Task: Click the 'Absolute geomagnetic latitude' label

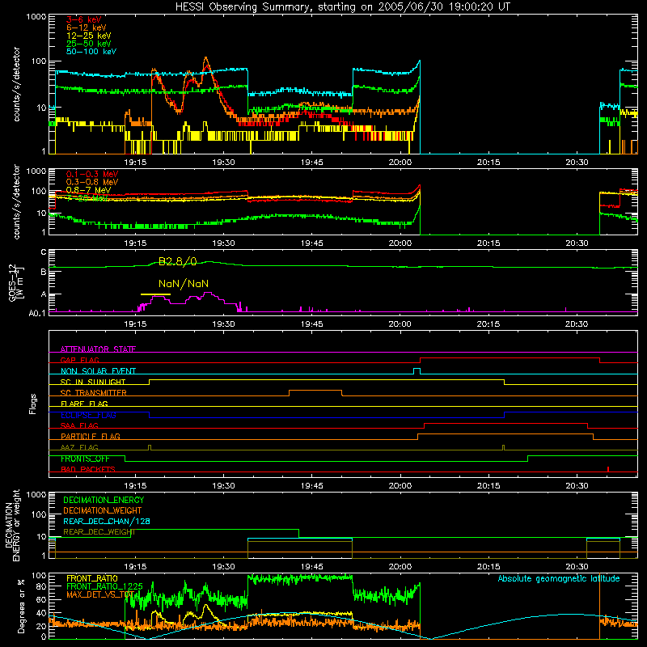Action: click(x=559, y=579)
